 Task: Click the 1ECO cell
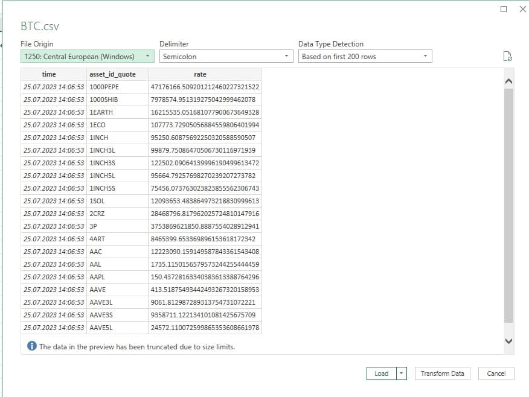click(117, 125)
